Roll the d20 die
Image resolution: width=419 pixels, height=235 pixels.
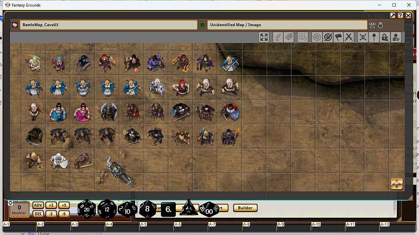click(87, 210)
